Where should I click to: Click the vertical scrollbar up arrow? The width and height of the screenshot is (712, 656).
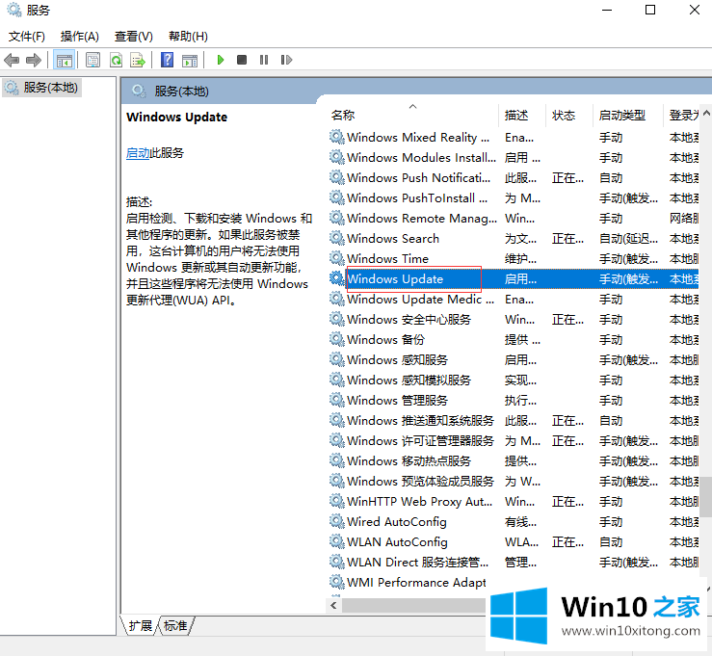706,113
